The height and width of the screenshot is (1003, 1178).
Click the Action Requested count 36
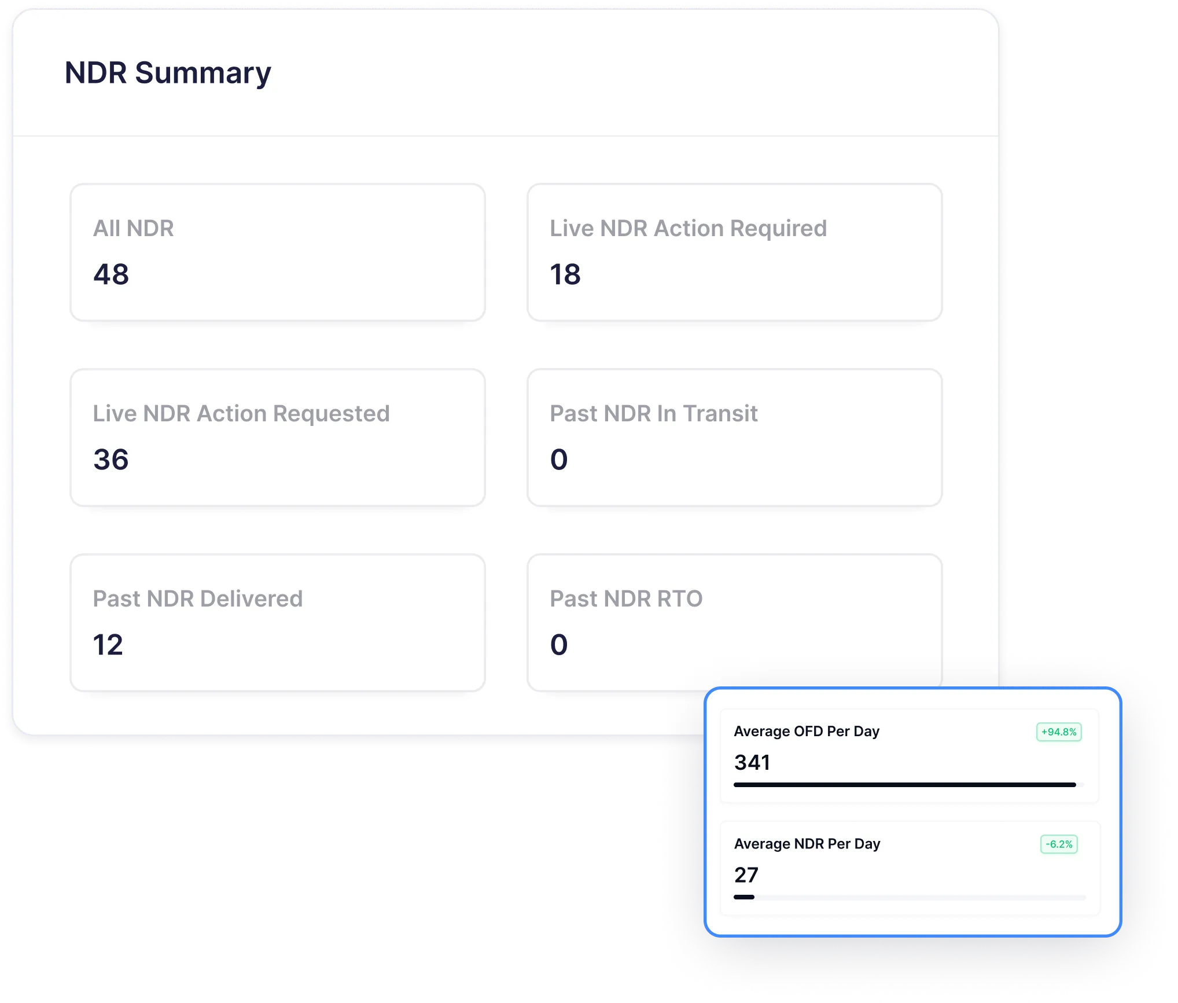[111, 460]
